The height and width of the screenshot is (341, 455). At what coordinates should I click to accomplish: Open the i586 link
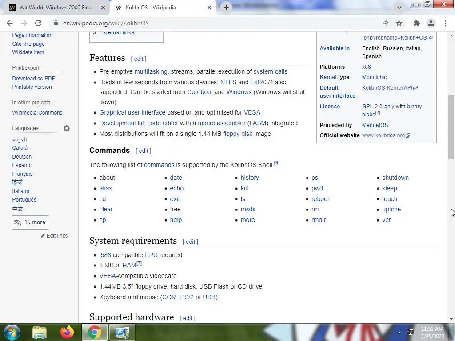click(105, 255)
